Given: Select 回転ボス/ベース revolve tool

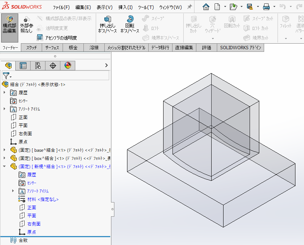Looking at the screenshot, I should pyautogui.click(x=130, y=25).
